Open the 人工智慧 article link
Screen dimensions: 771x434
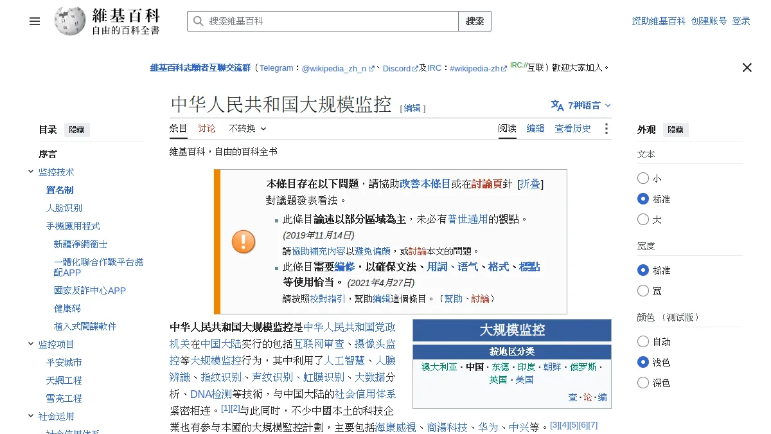pyautogui.click(x=344, y=360)
